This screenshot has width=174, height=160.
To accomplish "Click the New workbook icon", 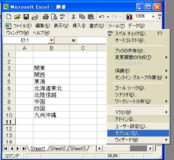I will (x=9, y=17).
